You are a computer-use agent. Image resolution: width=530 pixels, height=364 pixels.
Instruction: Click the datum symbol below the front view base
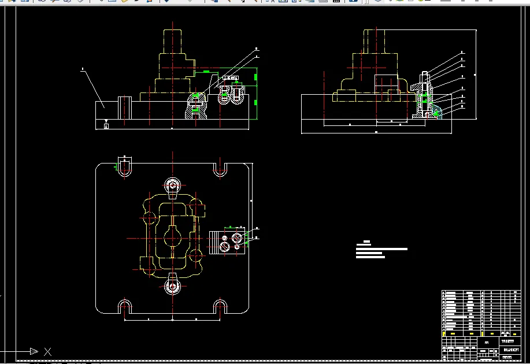tap(106, 125)
